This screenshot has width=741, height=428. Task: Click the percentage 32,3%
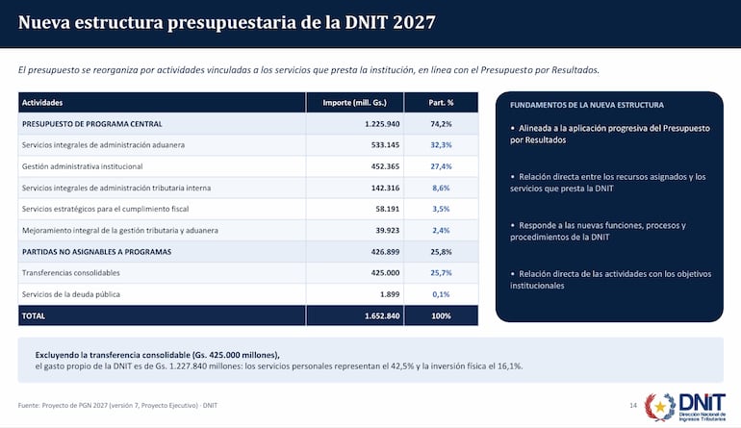point(441,145)
